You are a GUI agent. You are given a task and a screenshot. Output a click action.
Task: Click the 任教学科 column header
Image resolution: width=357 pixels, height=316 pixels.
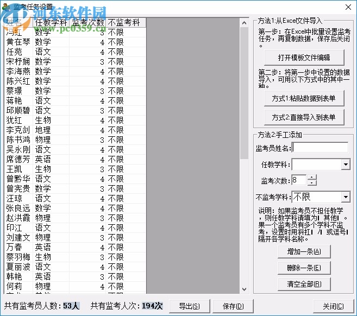tap(51, 23)
